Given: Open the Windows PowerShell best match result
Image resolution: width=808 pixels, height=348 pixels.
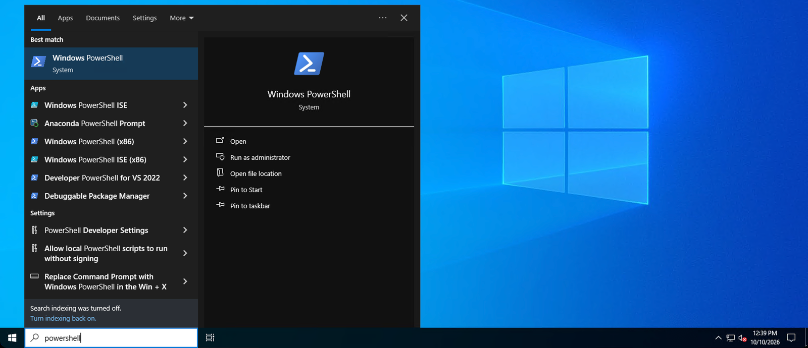Looking at the screenshot, I should (x=111, y=64).
